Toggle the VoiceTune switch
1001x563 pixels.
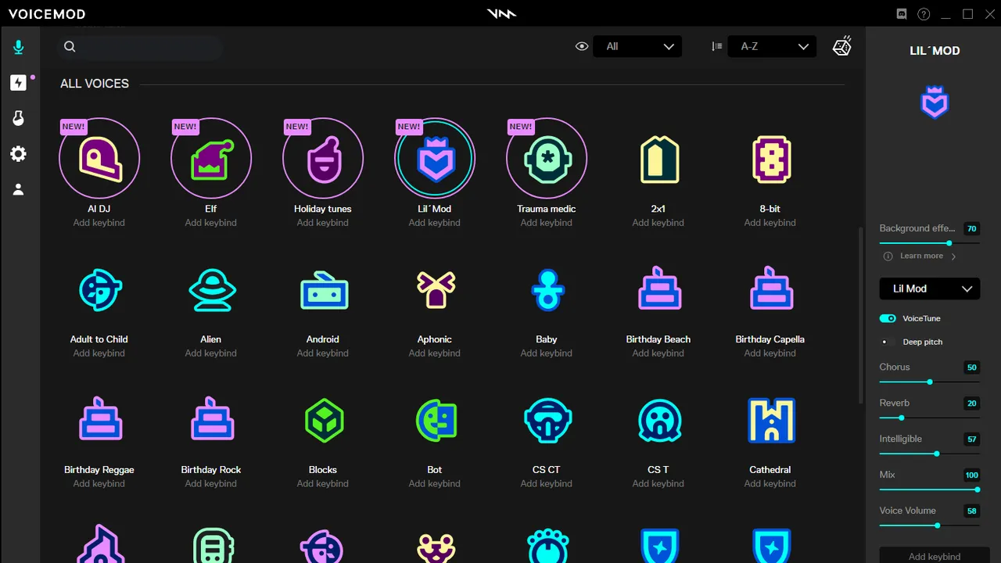[x=888, y=318]
